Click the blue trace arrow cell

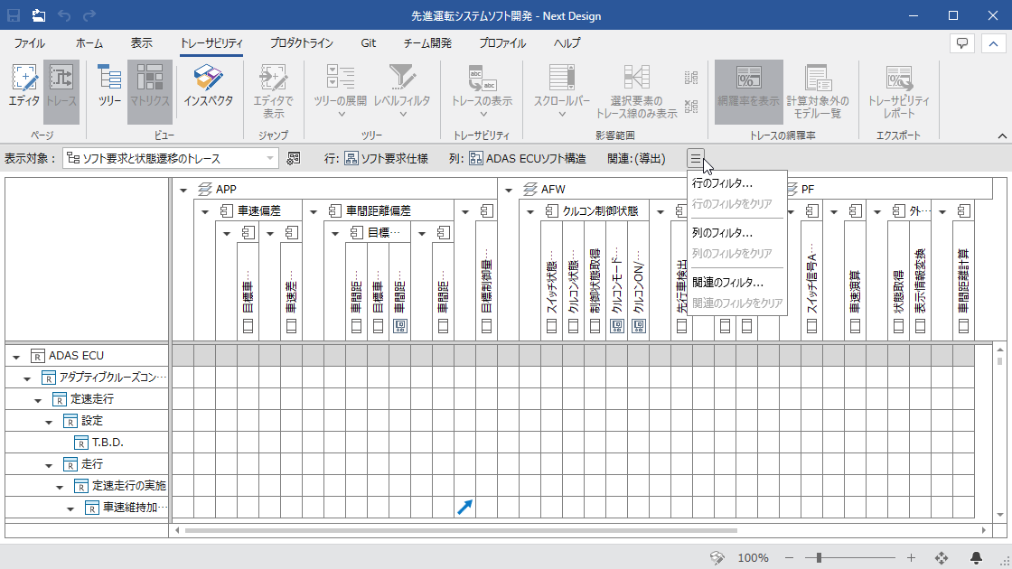[464, 507]
